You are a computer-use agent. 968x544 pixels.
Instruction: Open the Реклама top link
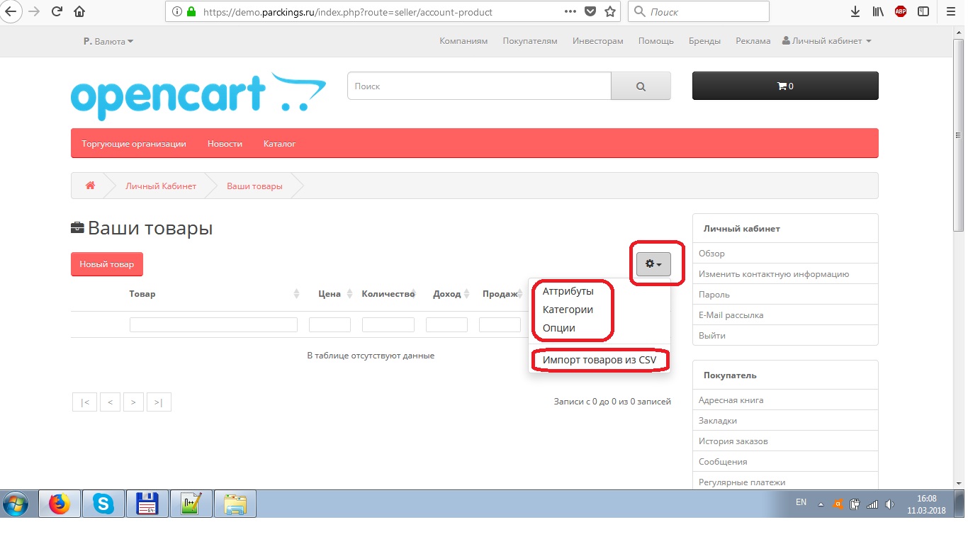pyautogui.click(x=753, y=41)
